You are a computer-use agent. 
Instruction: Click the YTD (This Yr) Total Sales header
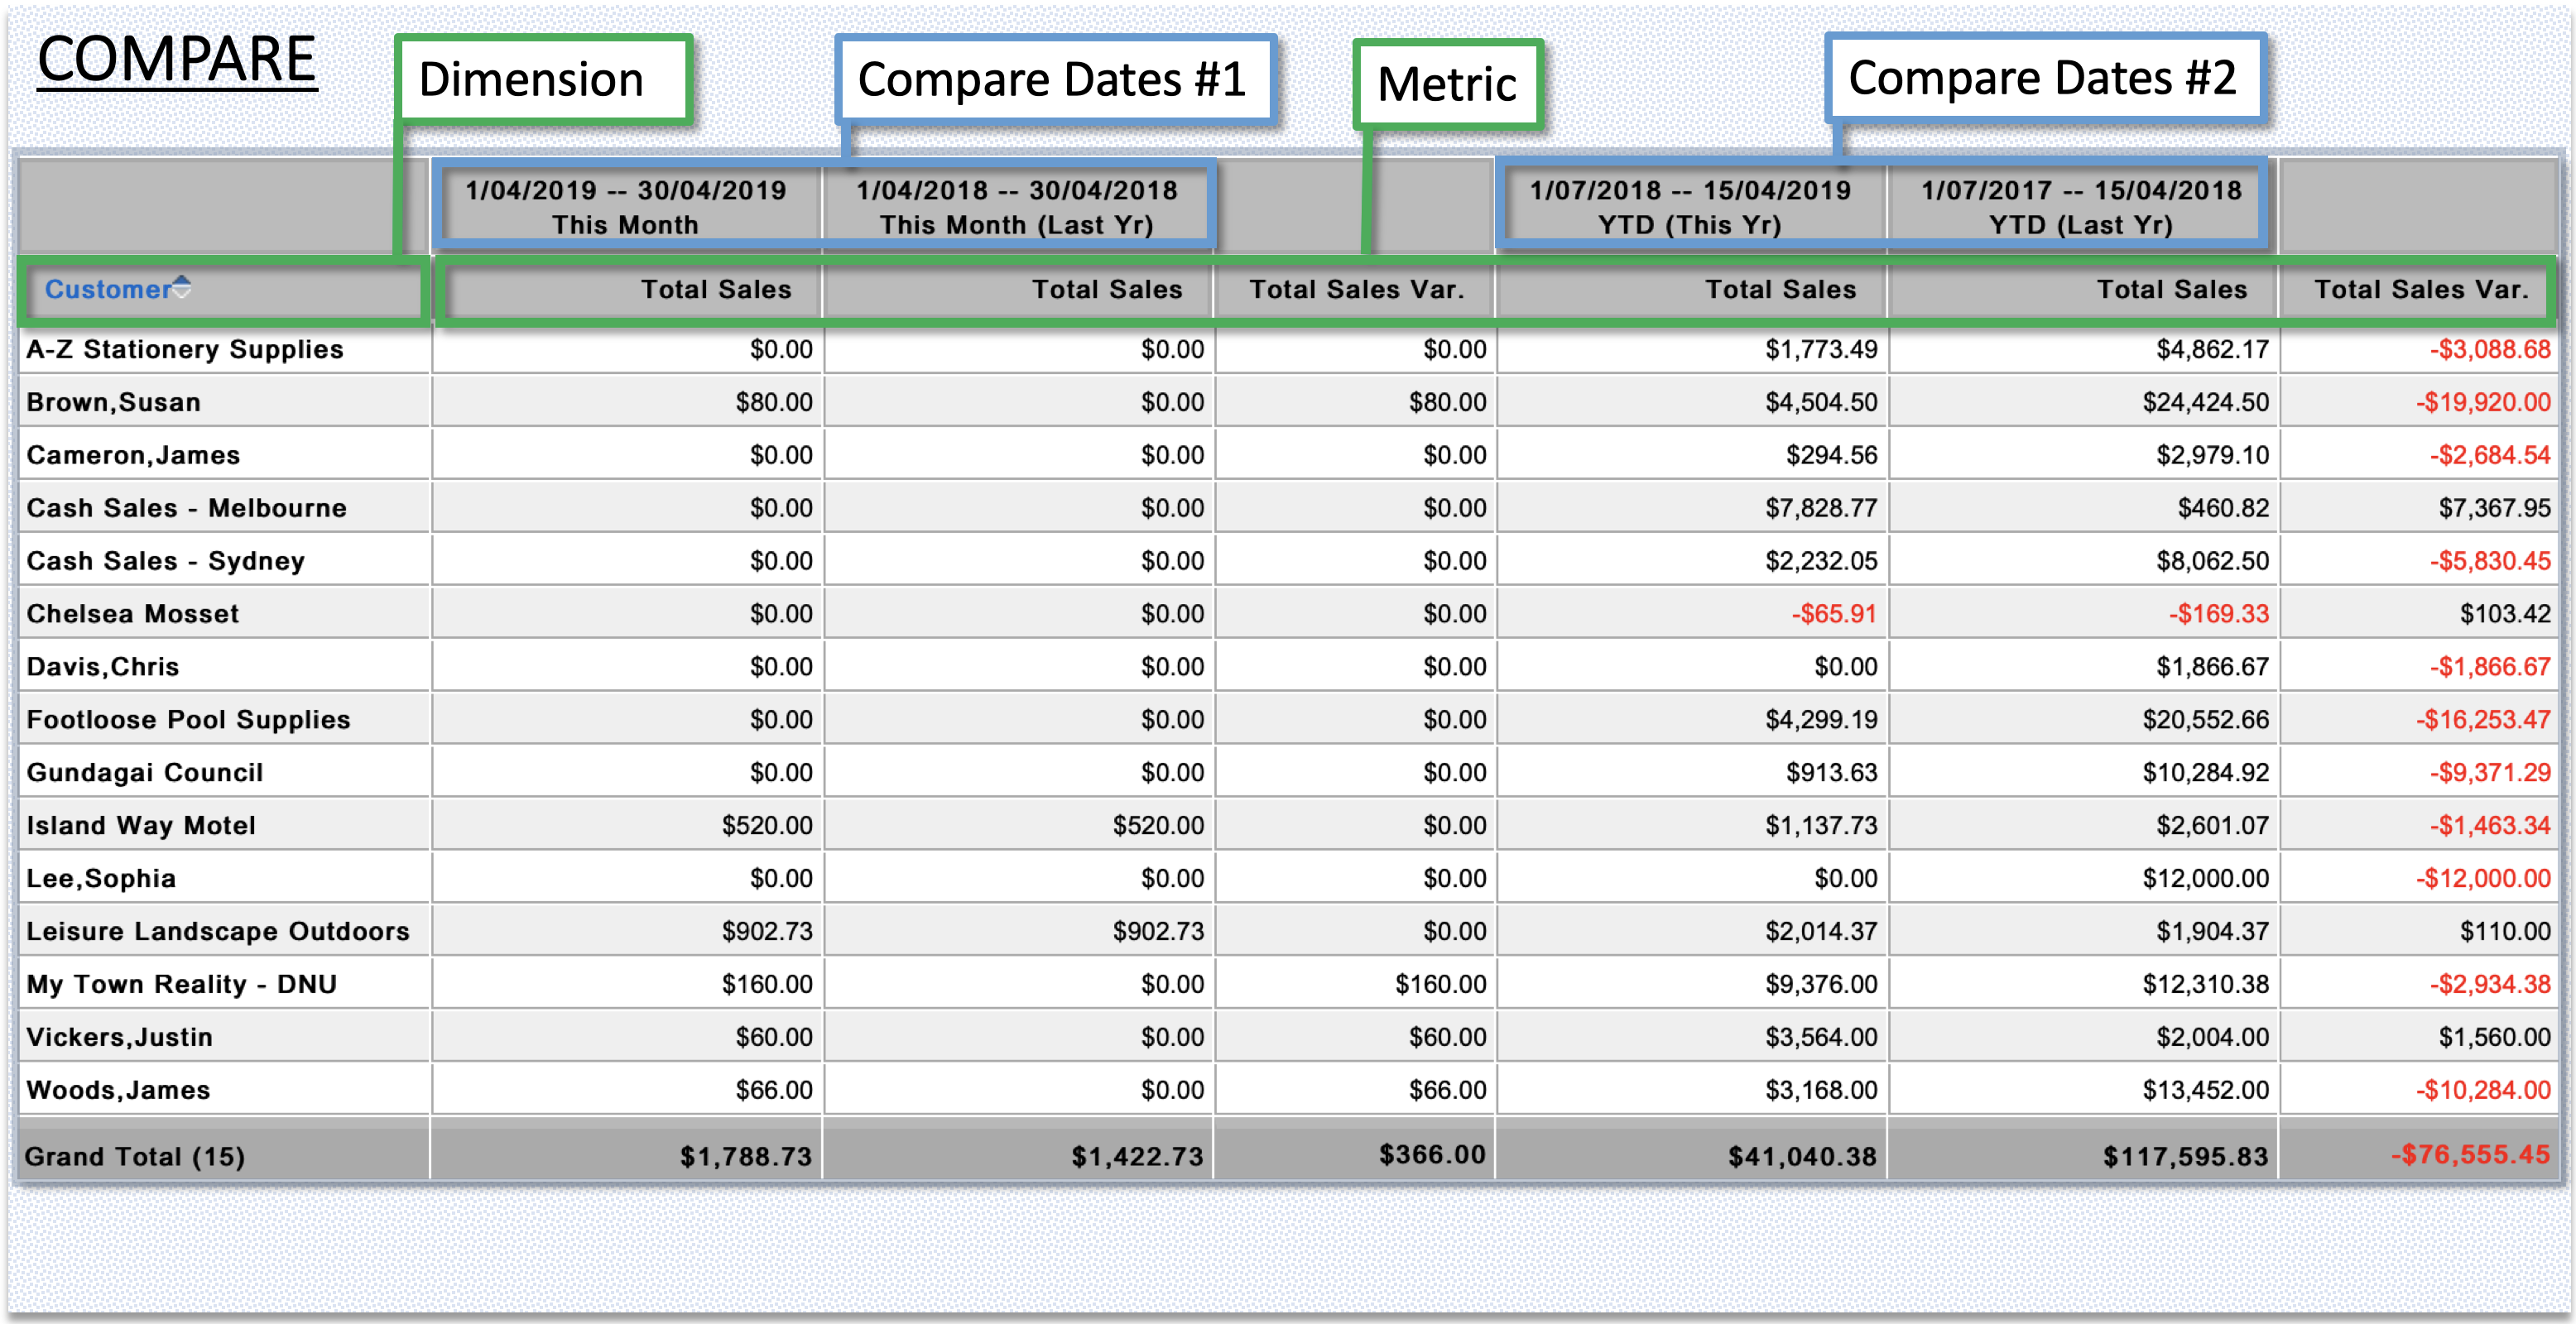[x=1780, y=289]
